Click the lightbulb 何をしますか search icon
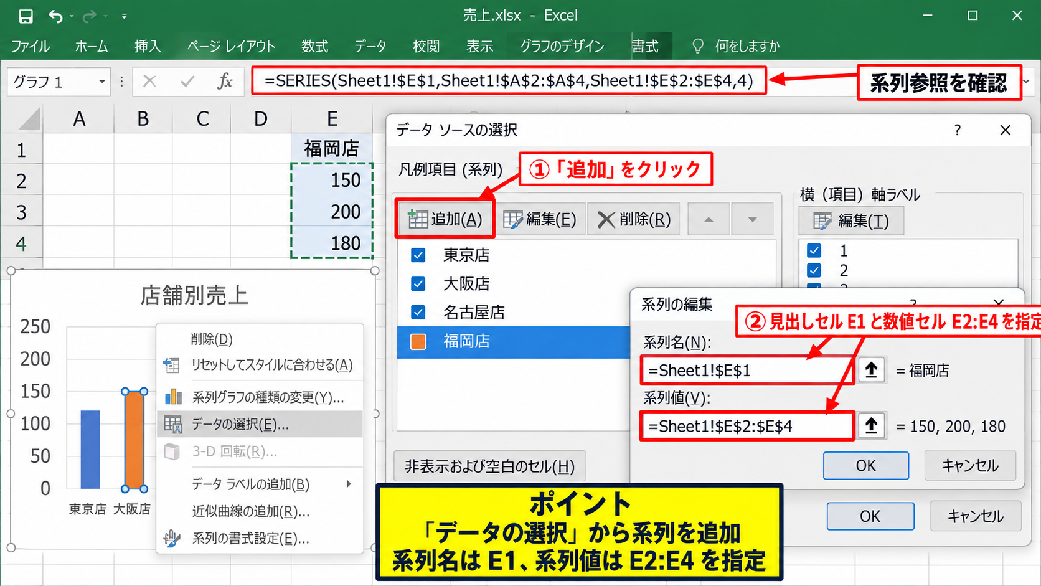 click(x=698, y=46)
